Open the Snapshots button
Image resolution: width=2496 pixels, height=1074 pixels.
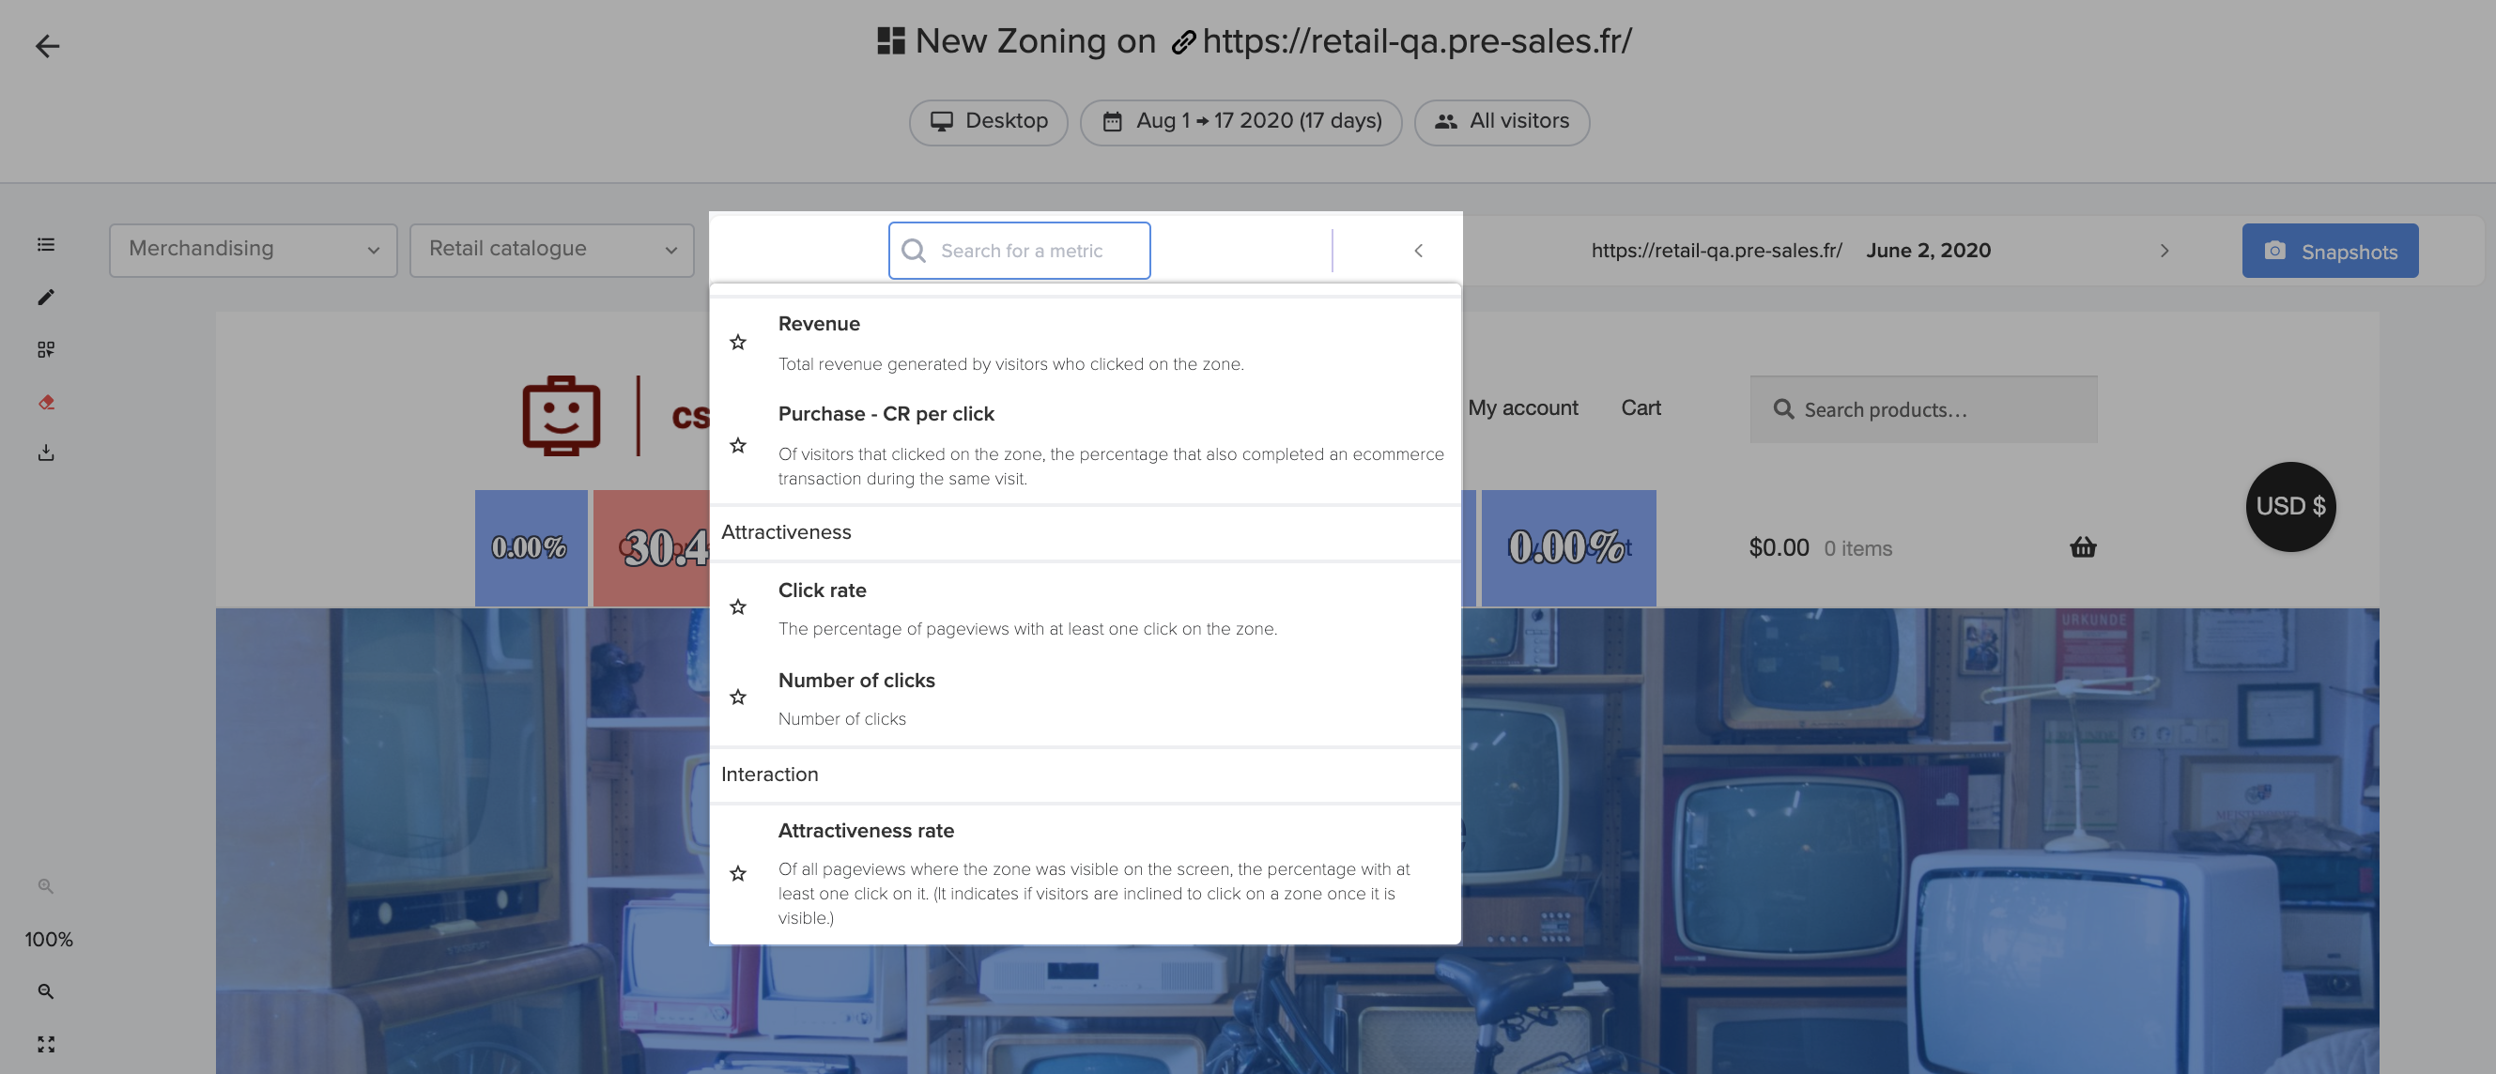tap(2330, 251)
